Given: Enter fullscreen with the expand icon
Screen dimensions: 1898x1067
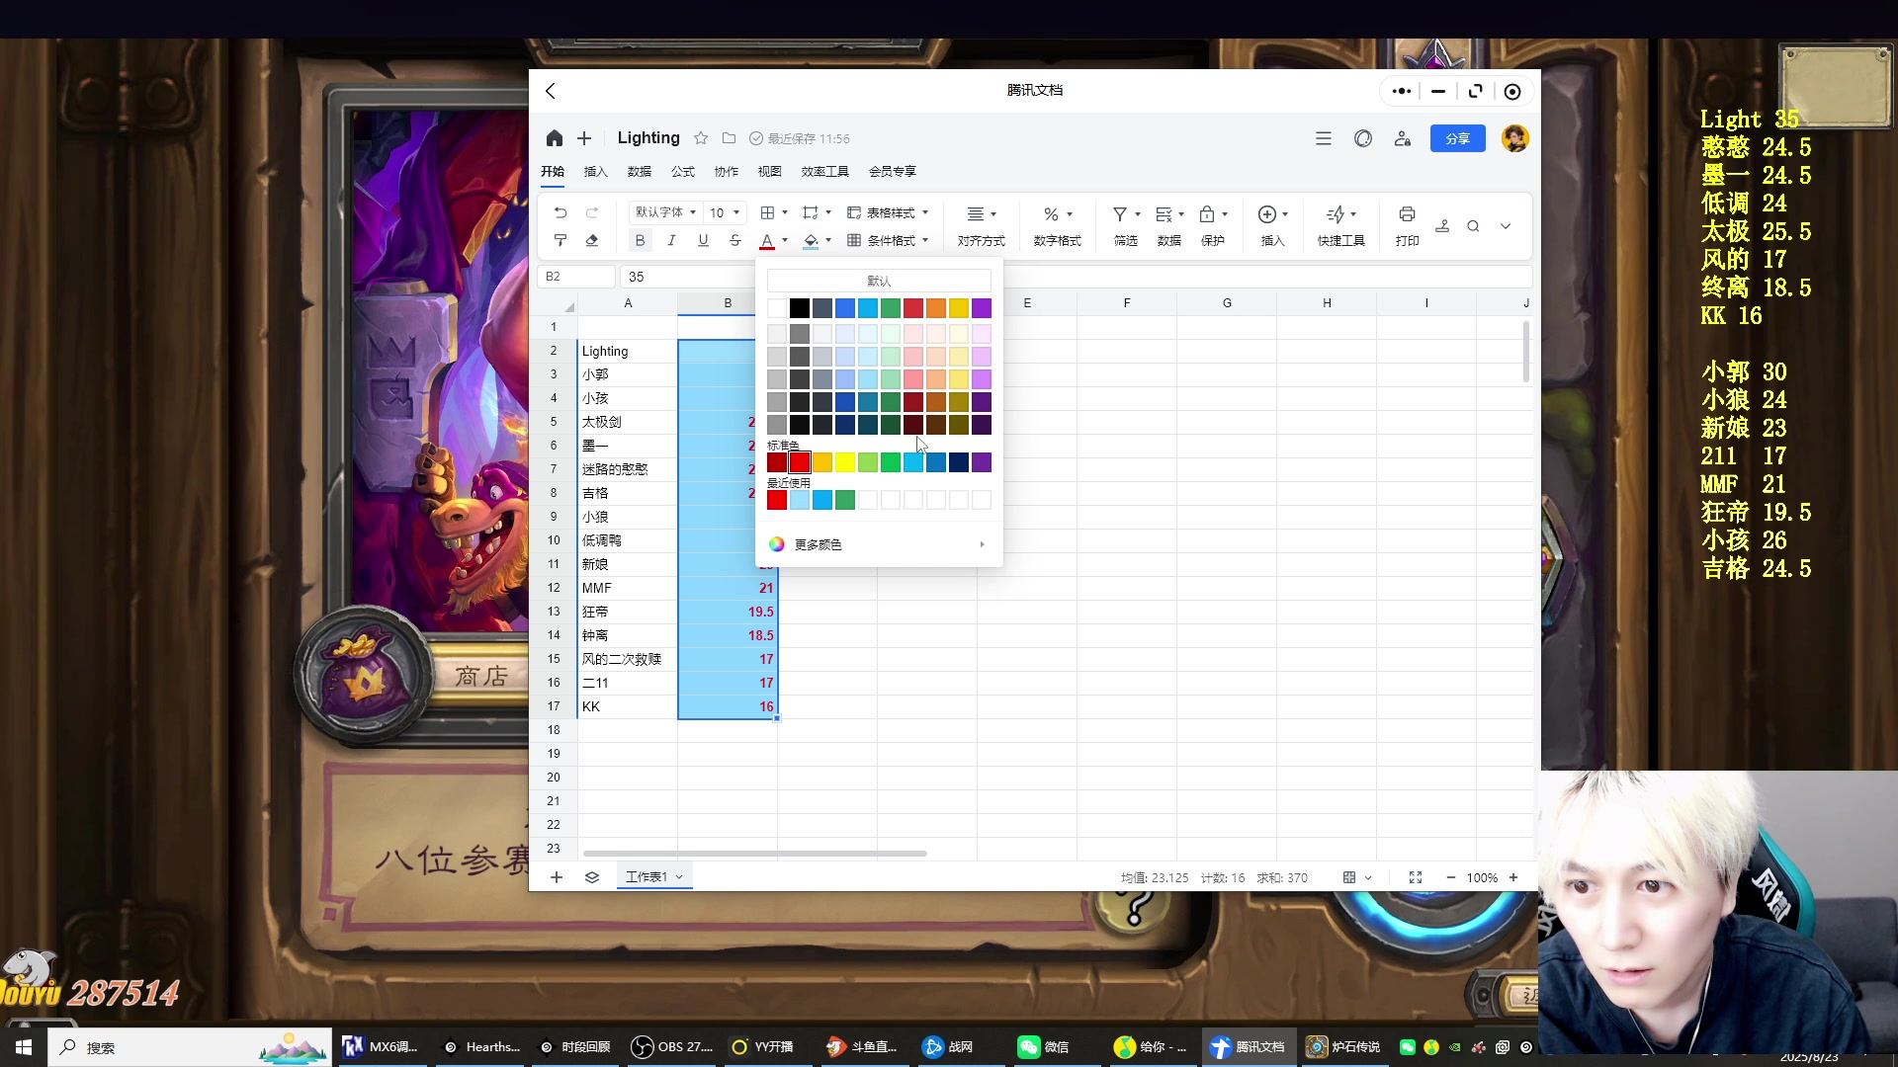Looking at the screenshot, I should coord(1416,877).
